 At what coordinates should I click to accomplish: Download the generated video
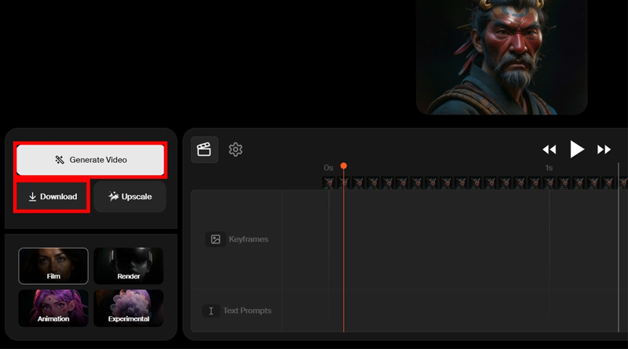coord(52,197)
